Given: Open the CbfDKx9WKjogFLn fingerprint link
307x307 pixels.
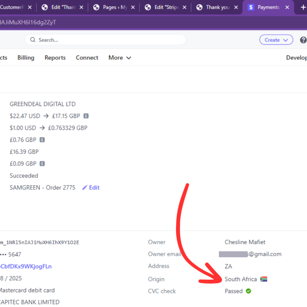Looking at the screenshot, I should (x=26, y=267).
